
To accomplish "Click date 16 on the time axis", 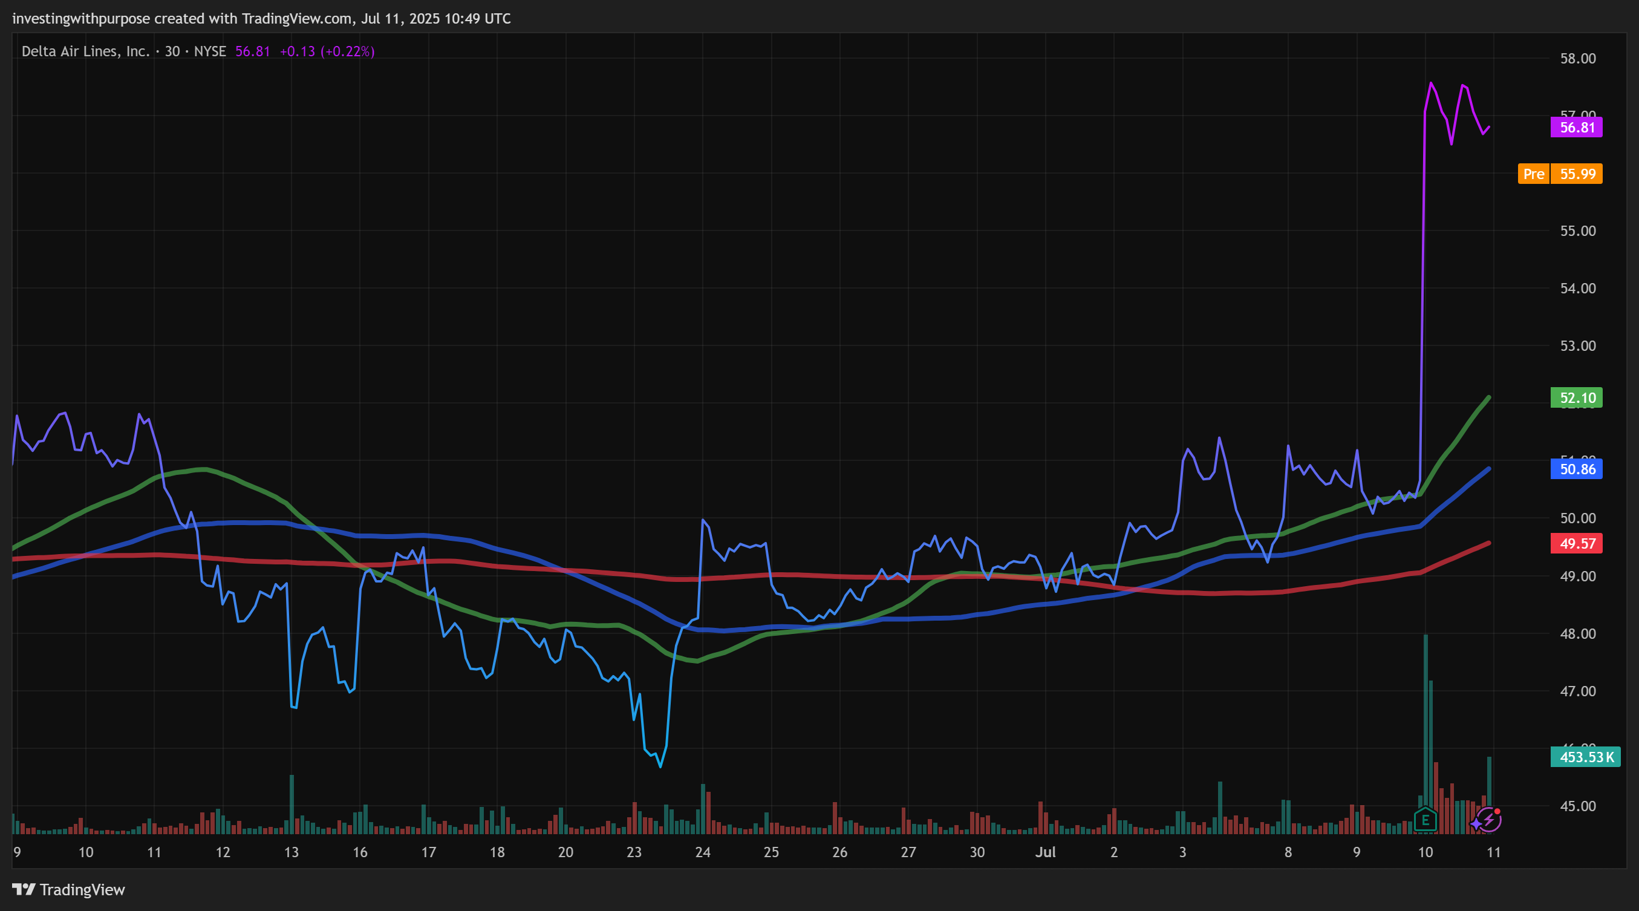I will 360,852.
